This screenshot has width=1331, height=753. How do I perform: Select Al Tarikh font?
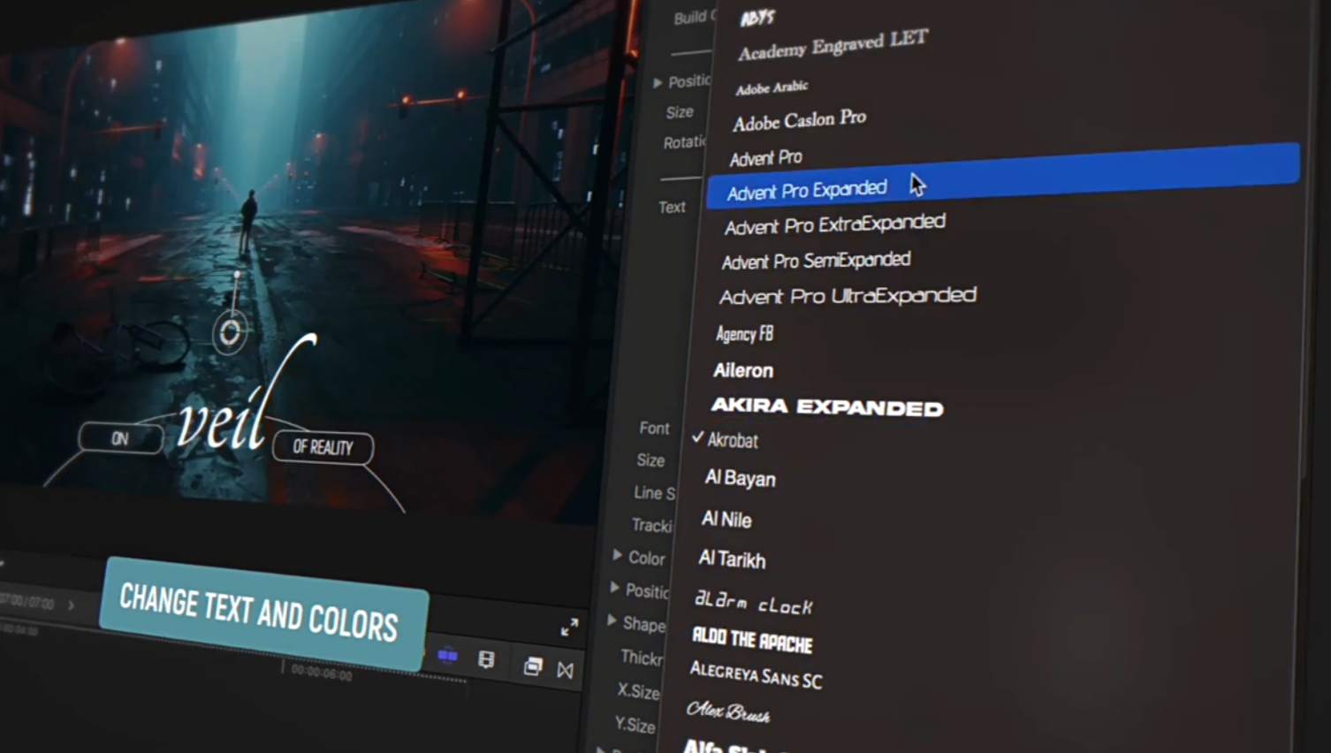[x=731, y=559]
